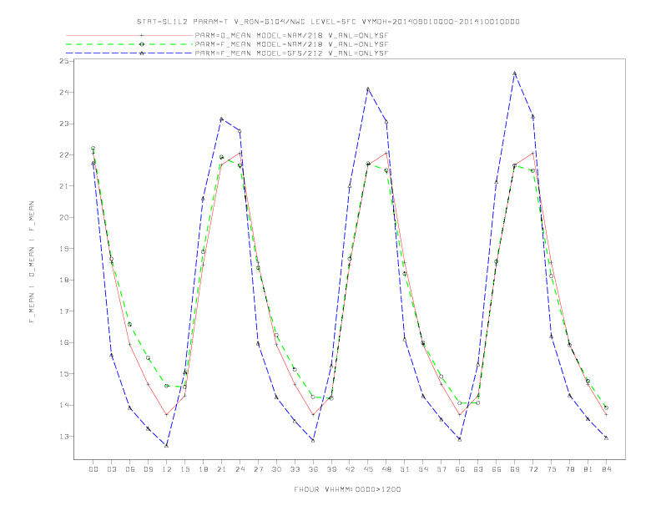
Task: Click y-axis tick value 21
Action: point(64,186)
